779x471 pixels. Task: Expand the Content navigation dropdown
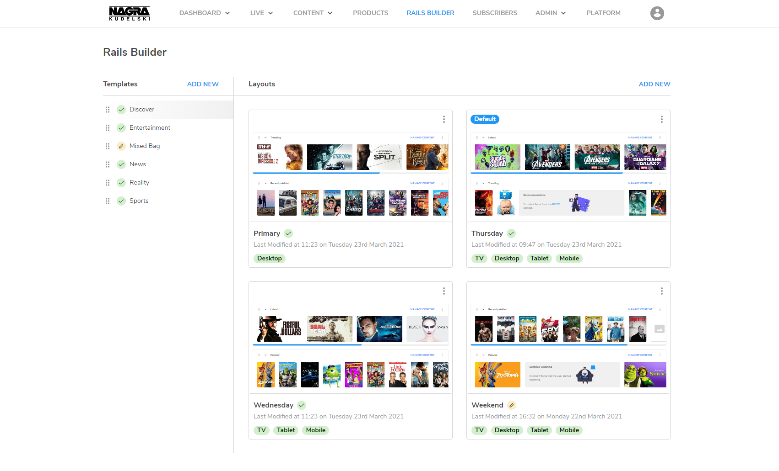click(313, 13)
